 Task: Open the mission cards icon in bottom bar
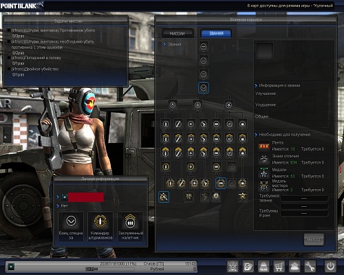pos(248,267)
